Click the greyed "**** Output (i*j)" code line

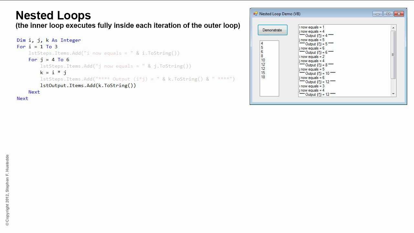click(137, 79)
